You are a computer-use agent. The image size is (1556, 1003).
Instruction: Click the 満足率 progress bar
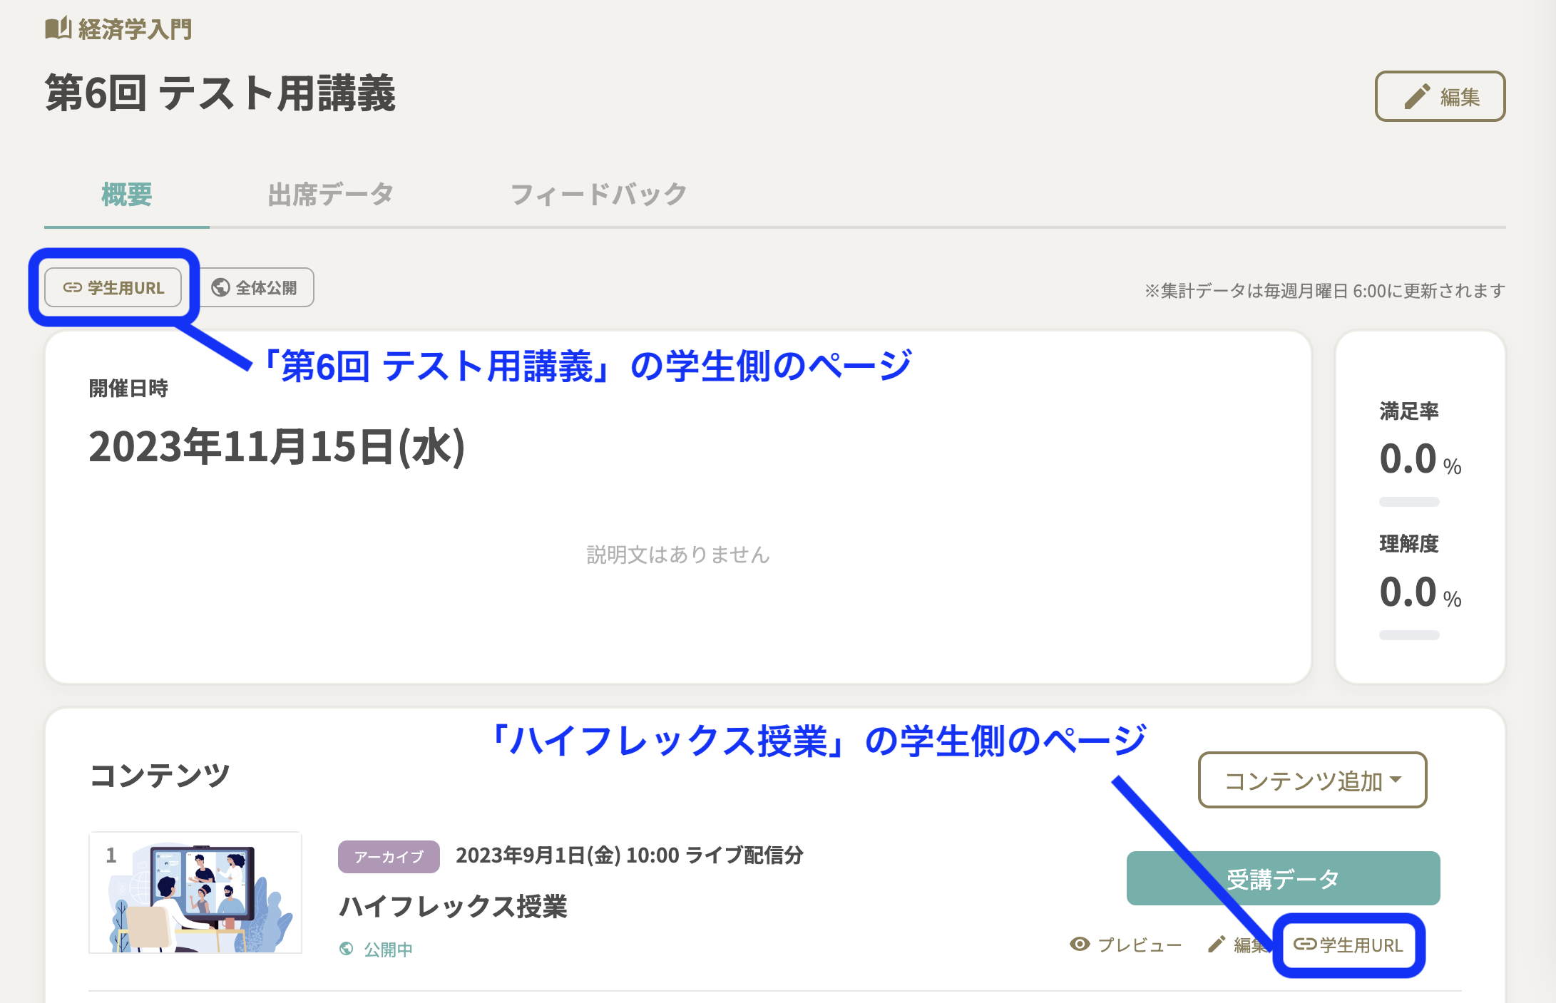[1409, 502]
